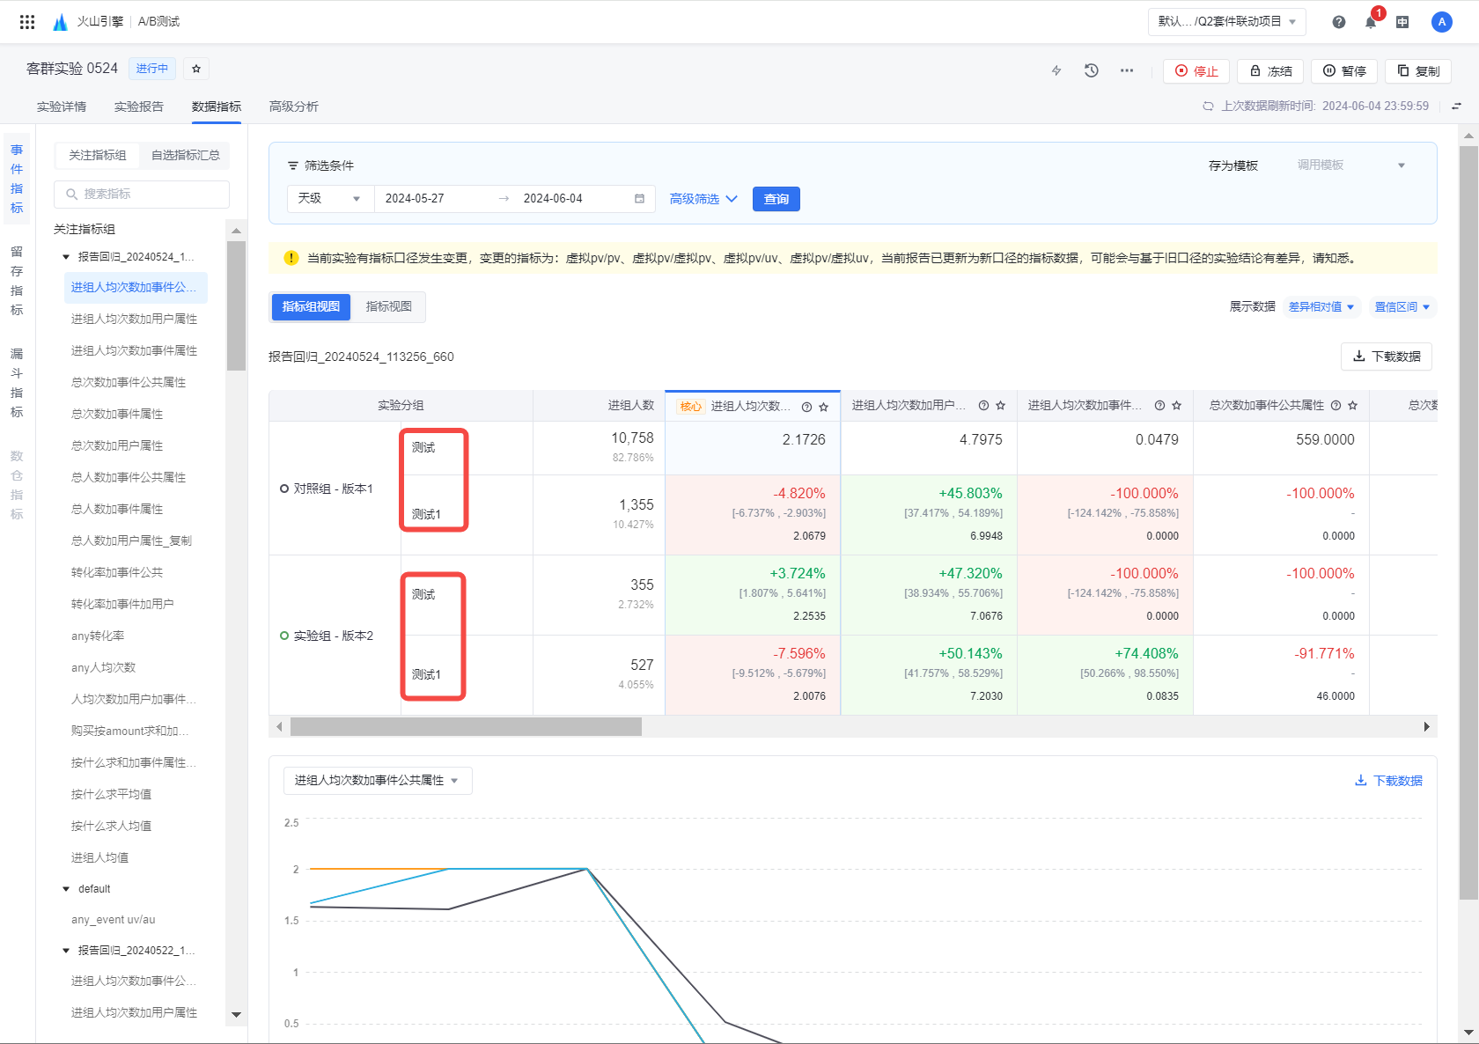Open the help question mark icon
1479x1044 pixels.
point(1338,22)
